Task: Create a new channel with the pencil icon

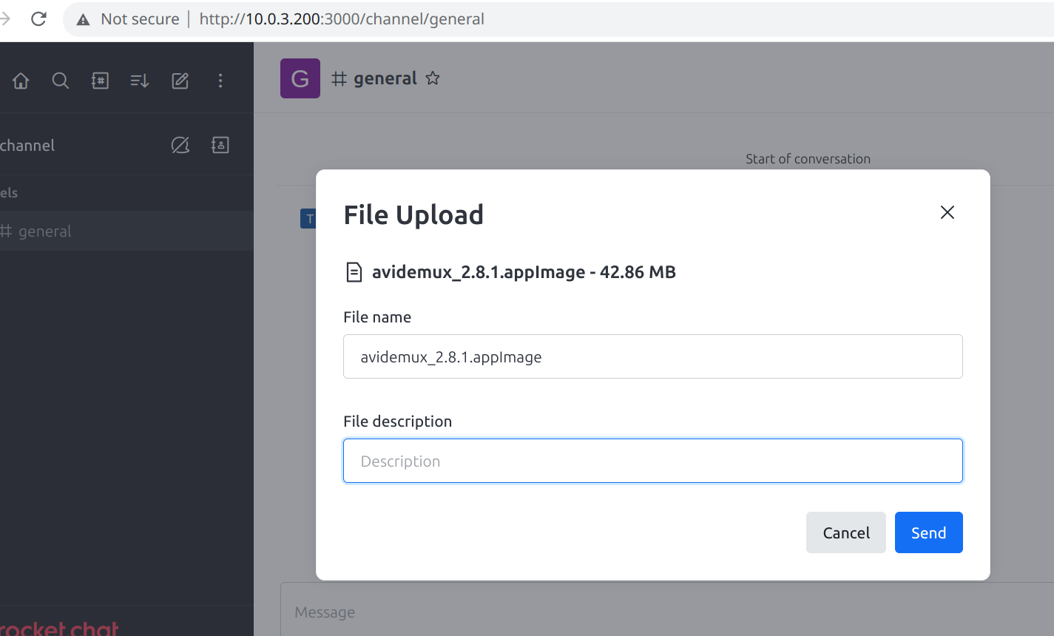Action: [x=180, y=81]
